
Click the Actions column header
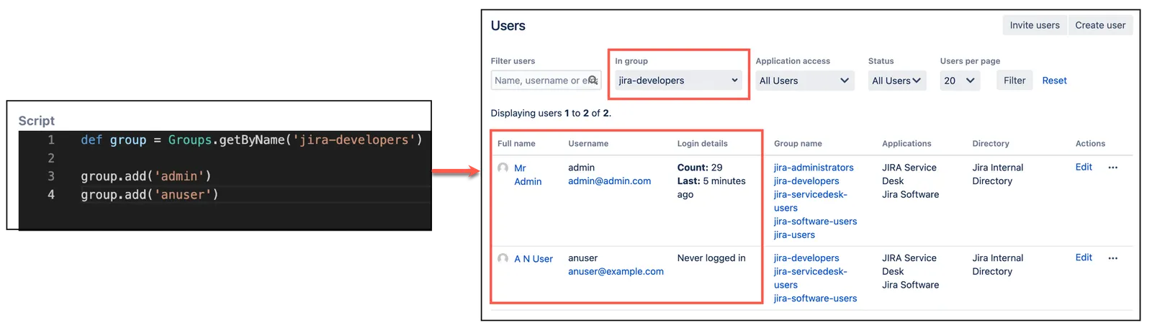pos(1090,144)
